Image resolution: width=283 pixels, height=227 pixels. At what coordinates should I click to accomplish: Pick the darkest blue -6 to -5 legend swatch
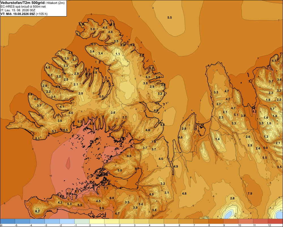click(8, 221)
